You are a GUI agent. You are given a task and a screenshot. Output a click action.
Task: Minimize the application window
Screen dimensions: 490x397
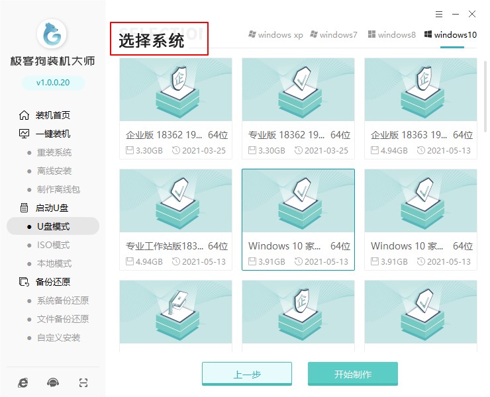coord(456,14)
